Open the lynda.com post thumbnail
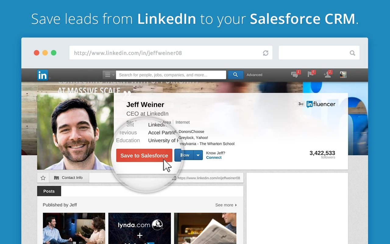The image size is (390, 244). coord(140,228)
